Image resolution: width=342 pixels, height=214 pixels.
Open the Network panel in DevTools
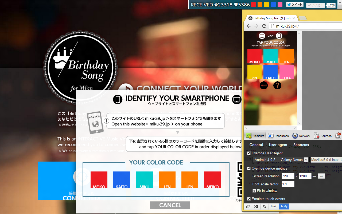pyautogui.click(x=301, y=136)
